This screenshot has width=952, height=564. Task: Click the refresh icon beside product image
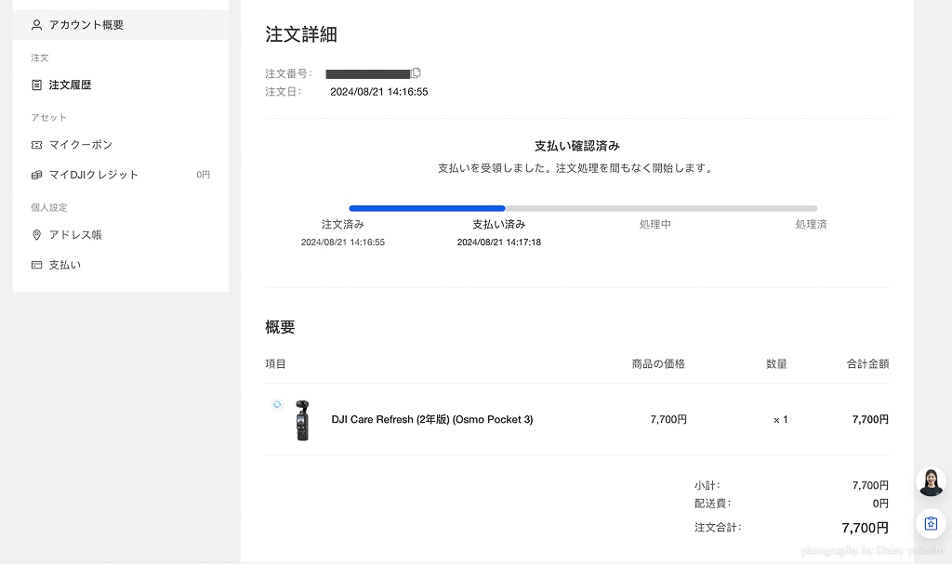pos(277,404)
